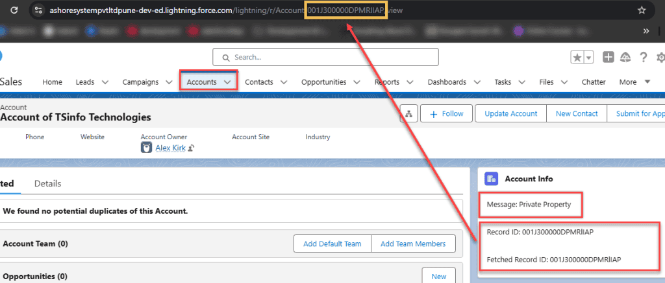This screenshot has width=665, height=283.
Task: Open the Alex Kirk owner link
Action: [x=171, y=148]
